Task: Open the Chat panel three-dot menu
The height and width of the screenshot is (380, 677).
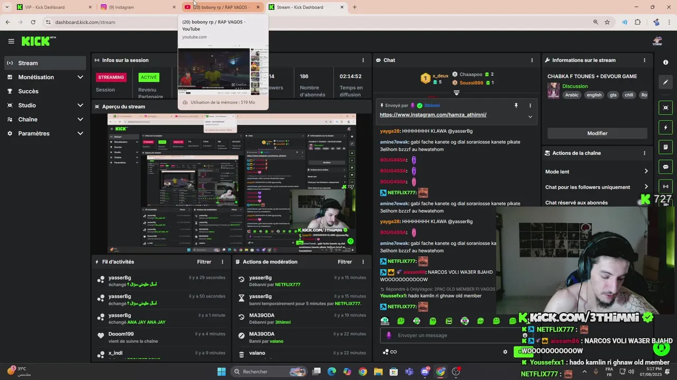Action: tap(532, 60)
